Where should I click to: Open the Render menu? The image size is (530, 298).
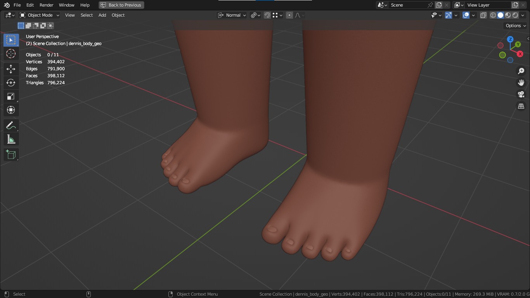[46, 5]
